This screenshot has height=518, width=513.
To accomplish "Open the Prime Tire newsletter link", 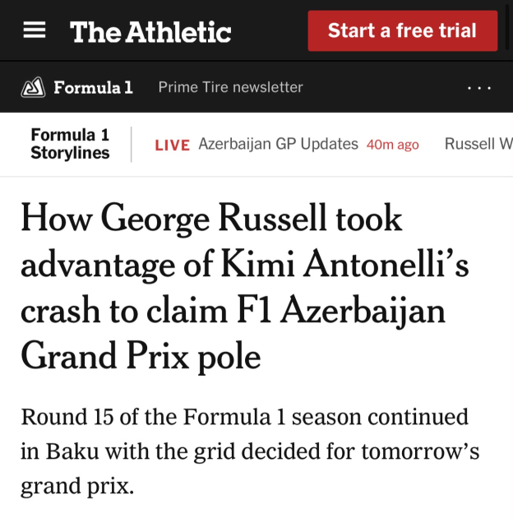I will coord(230,87).
